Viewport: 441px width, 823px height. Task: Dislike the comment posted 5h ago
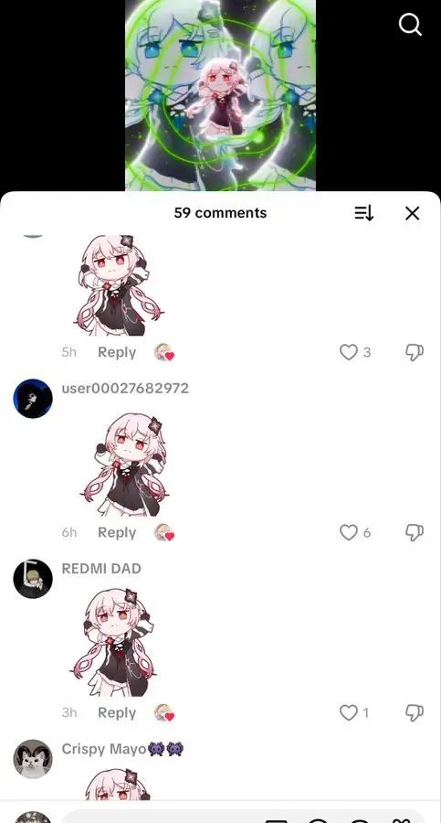pyautogui.click(x=415, y=352)
